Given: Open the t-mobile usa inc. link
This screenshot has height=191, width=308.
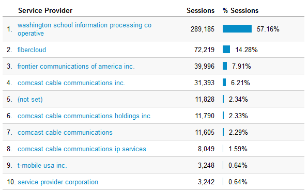Looking at the screenshot, I should click(42, 165).
